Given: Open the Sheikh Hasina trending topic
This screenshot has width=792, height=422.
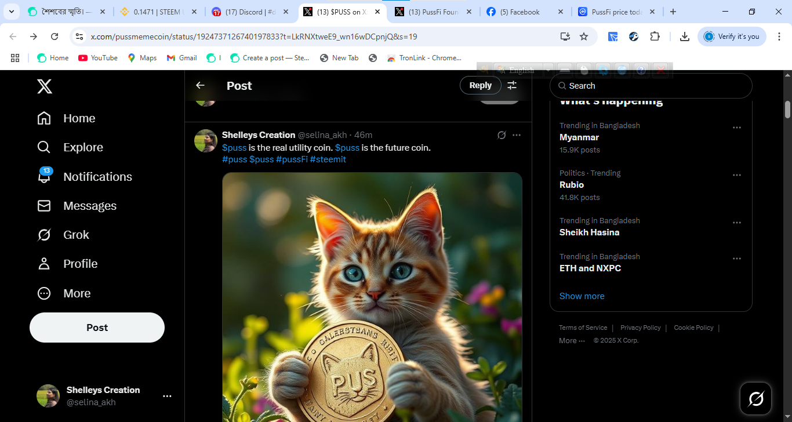Looking at the screenshot, I should click(589, 232).
